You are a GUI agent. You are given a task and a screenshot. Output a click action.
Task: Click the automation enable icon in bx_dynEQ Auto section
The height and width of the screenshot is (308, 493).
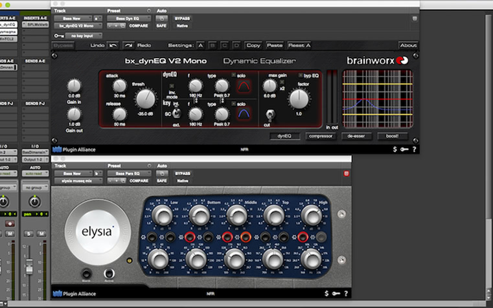click(x=161, y=19)
